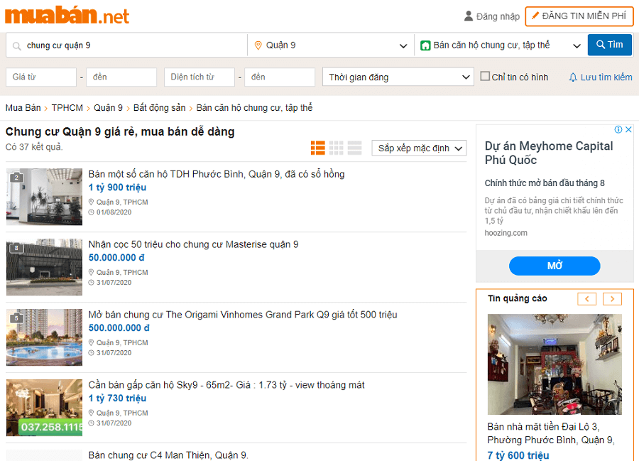Click the Giá từ minimum price field
This screenshot has width=639, height=461.
point(41,77)
